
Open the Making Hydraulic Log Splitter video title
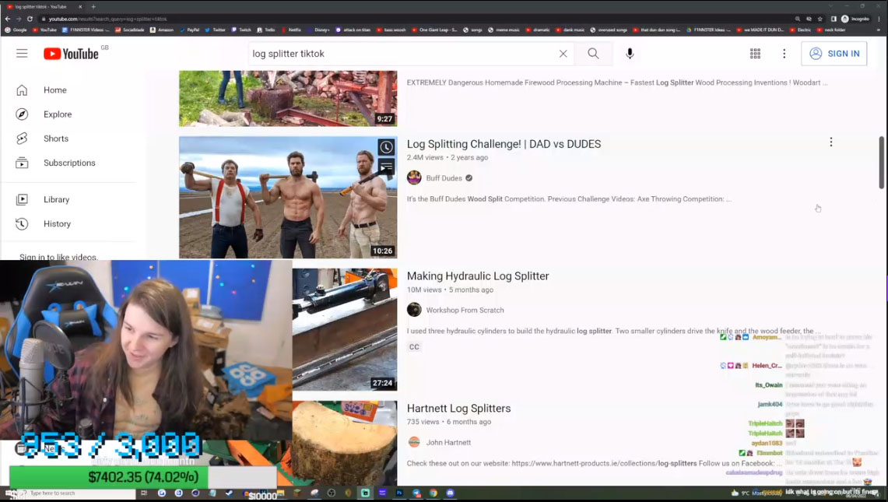click(x=478, y=276)
